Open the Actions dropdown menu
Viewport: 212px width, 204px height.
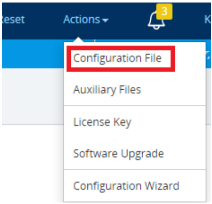(86, 20)
